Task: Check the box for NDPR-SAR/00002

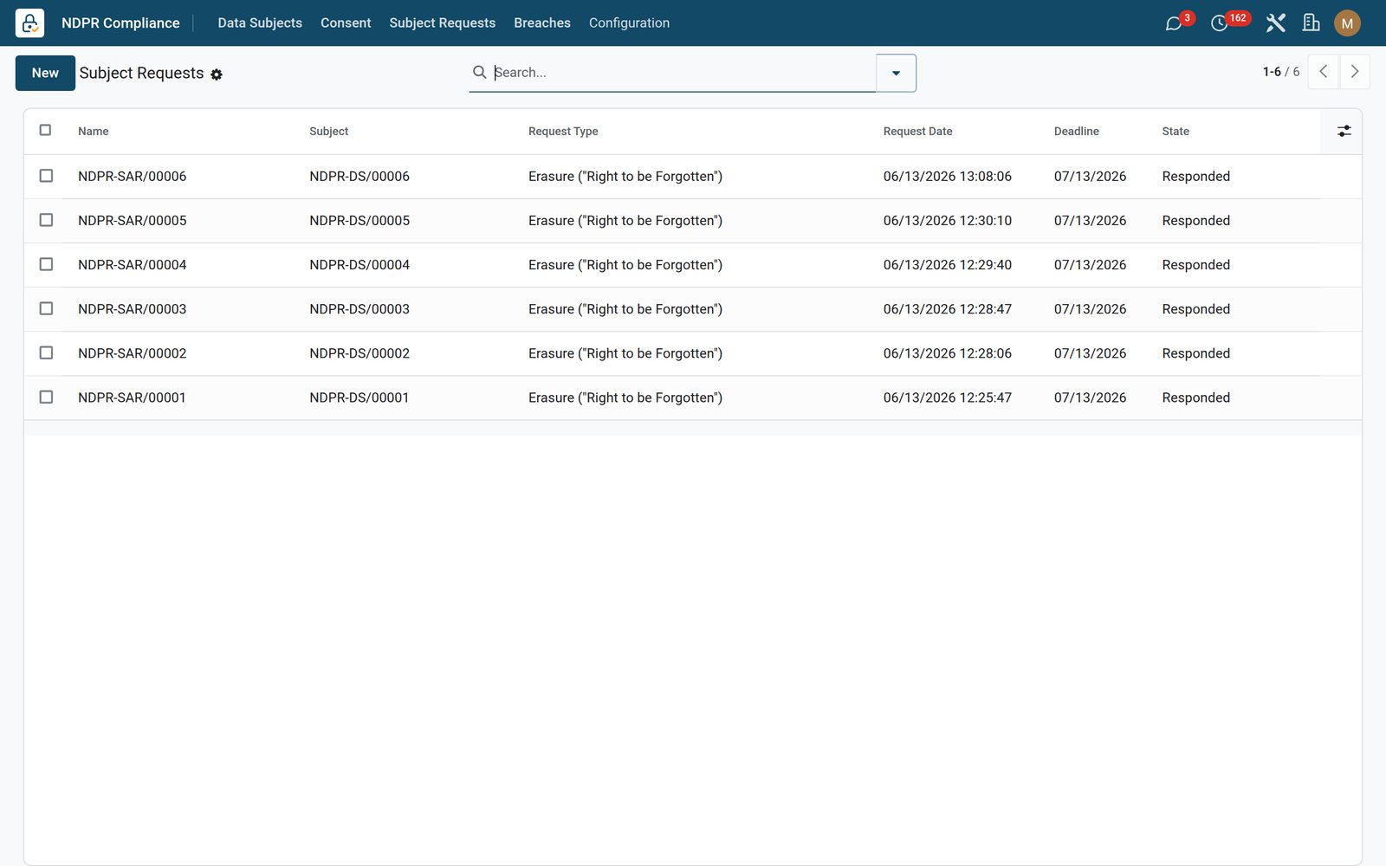Action: pyautogui.click(x=46, y=352)
